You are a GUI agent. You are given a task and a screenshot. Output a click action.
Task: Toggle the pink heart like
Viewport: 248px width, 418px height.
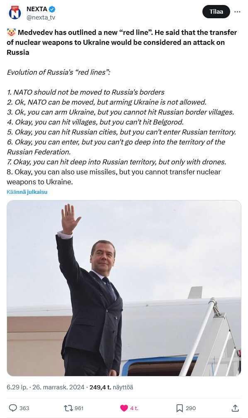pyautogui.click(x=124, y=408)
